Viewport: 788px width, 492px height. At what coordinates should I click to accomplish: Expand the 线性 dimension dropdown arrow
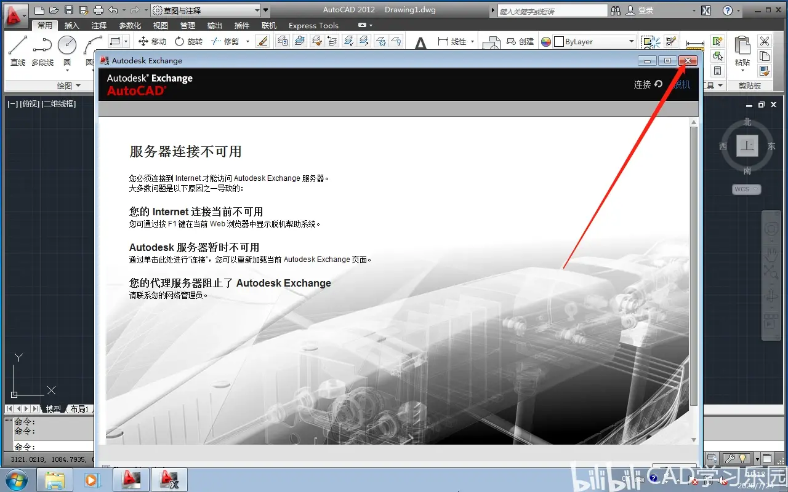[473, 41]
